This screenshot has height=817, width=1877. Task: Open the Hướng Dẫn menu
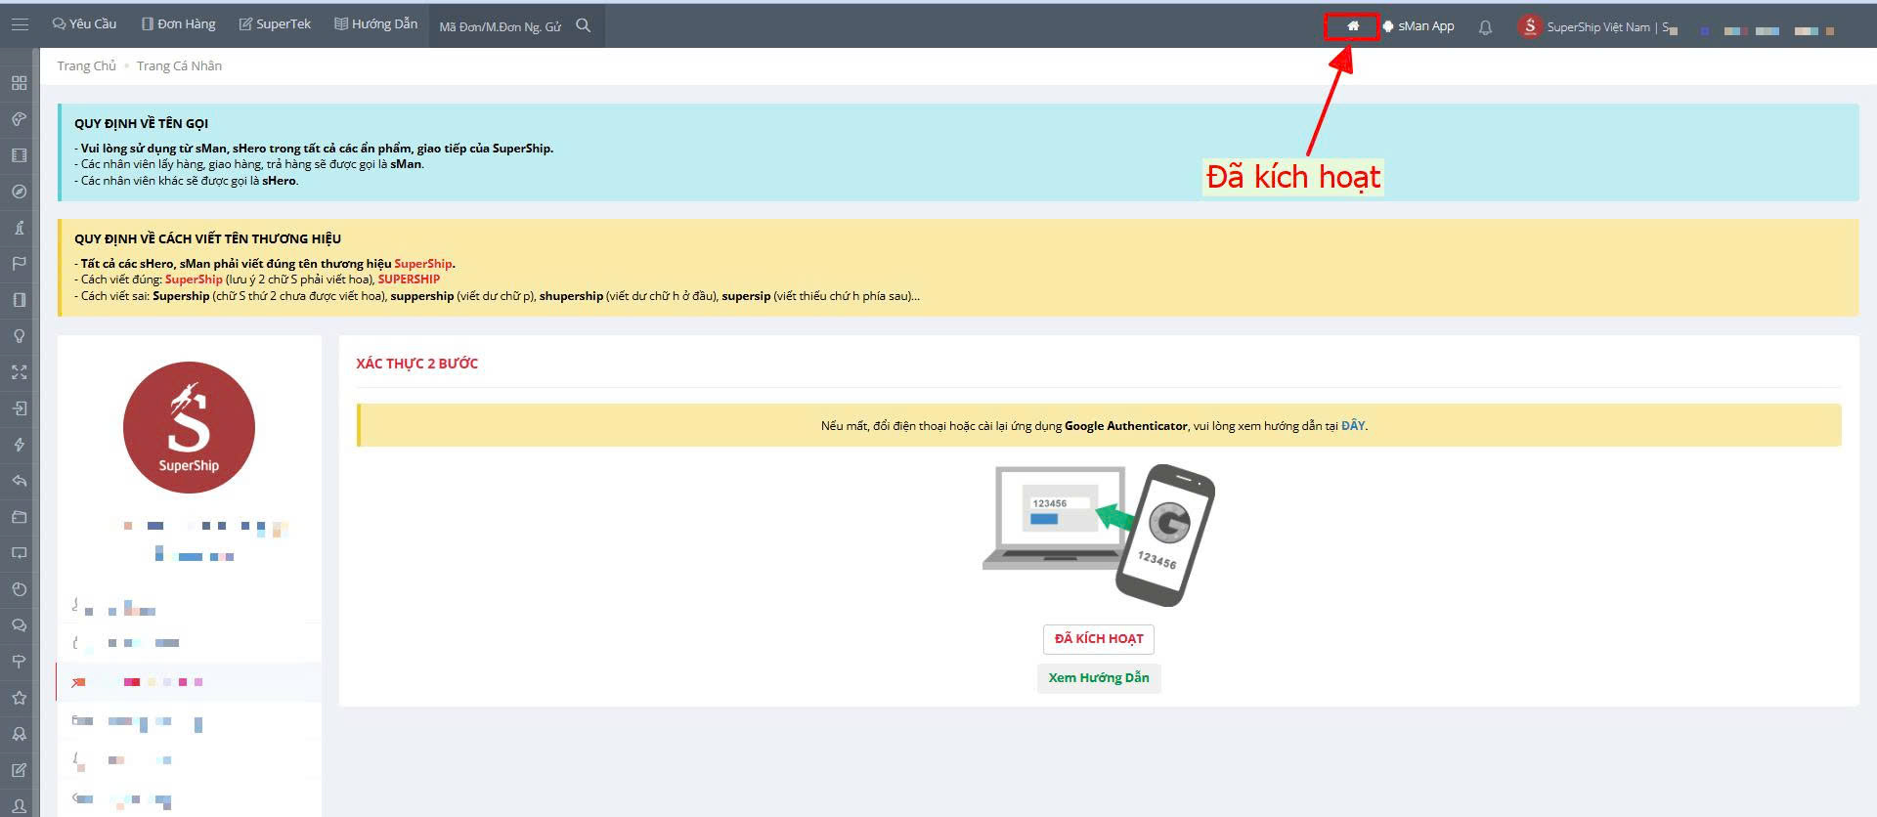click(x=375, y=24)
